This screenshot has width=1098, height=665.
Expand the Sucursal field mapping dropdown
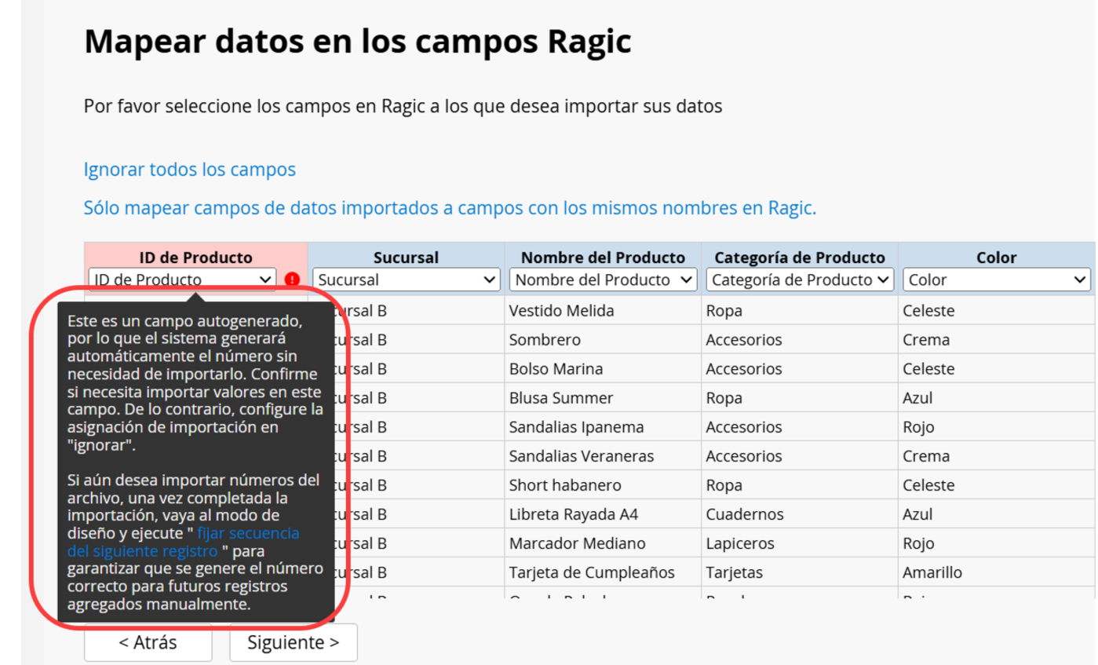pyautogui.click(x=407, y=280)
